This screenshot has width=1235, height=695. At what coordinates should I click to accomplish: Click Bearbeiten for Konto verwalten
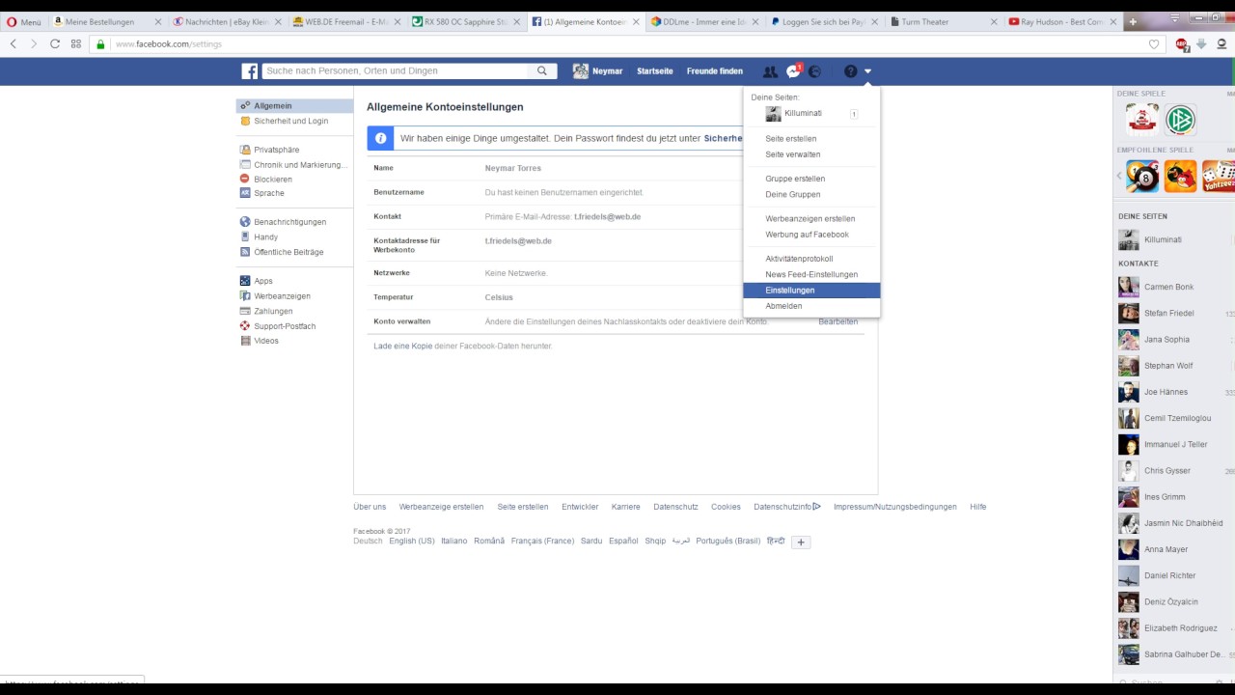837,321
